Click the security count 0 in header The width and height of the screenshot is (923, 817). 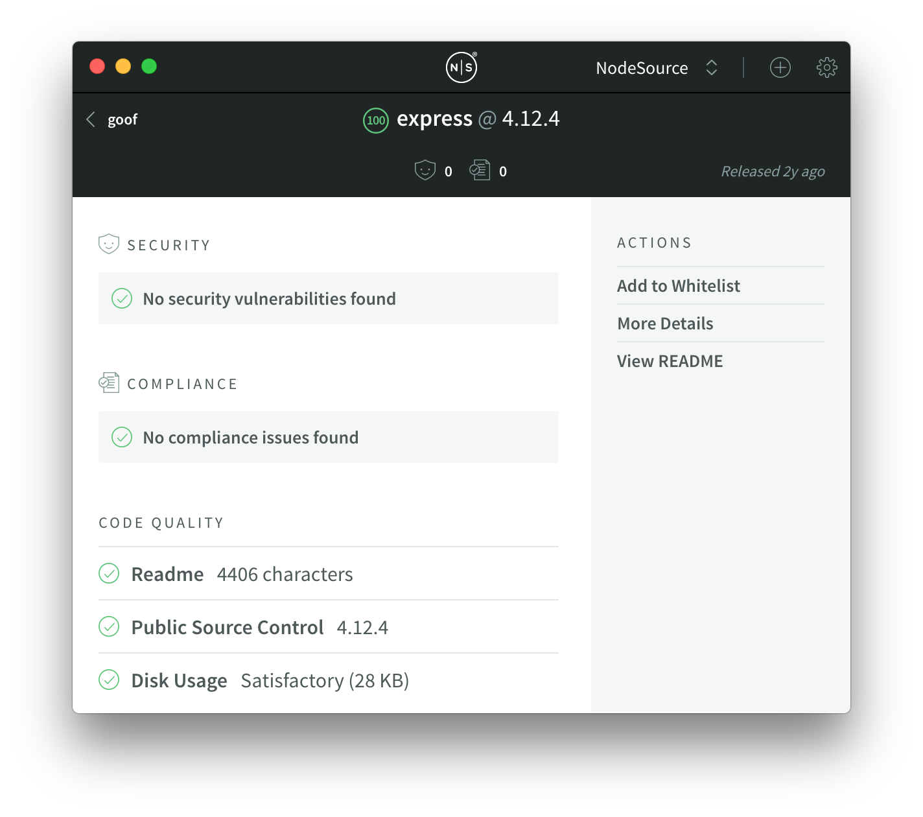(448, 172)
